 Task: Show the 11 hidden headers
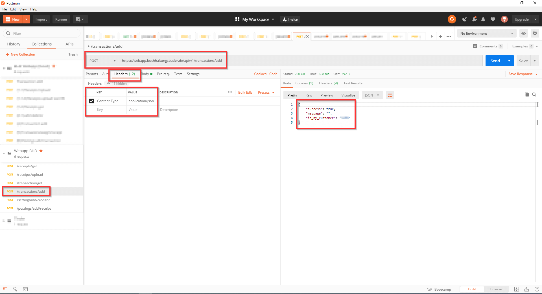click(x=117, y=83)
